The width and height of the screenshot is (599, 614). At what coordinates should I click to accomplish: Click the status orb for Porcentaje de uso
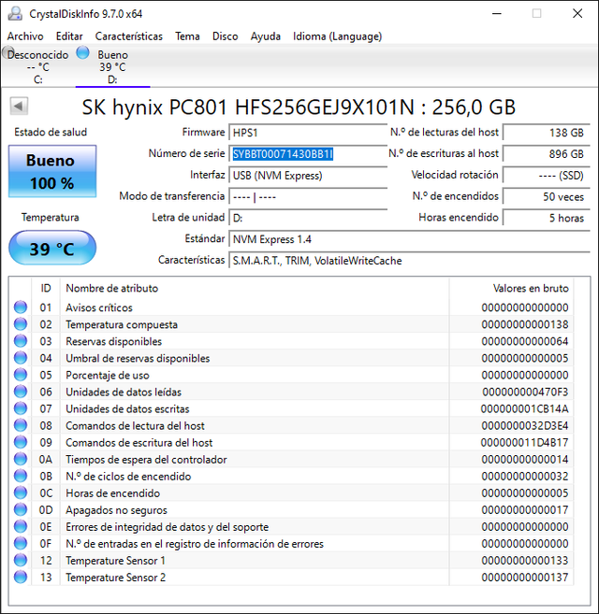pyautogui.click(x=21, y=375)
